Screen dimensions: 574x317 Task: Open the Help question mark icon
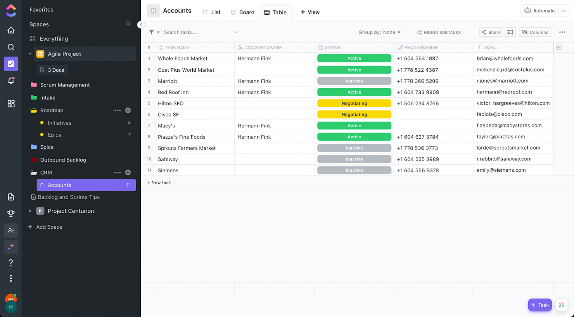pos(11,263)
